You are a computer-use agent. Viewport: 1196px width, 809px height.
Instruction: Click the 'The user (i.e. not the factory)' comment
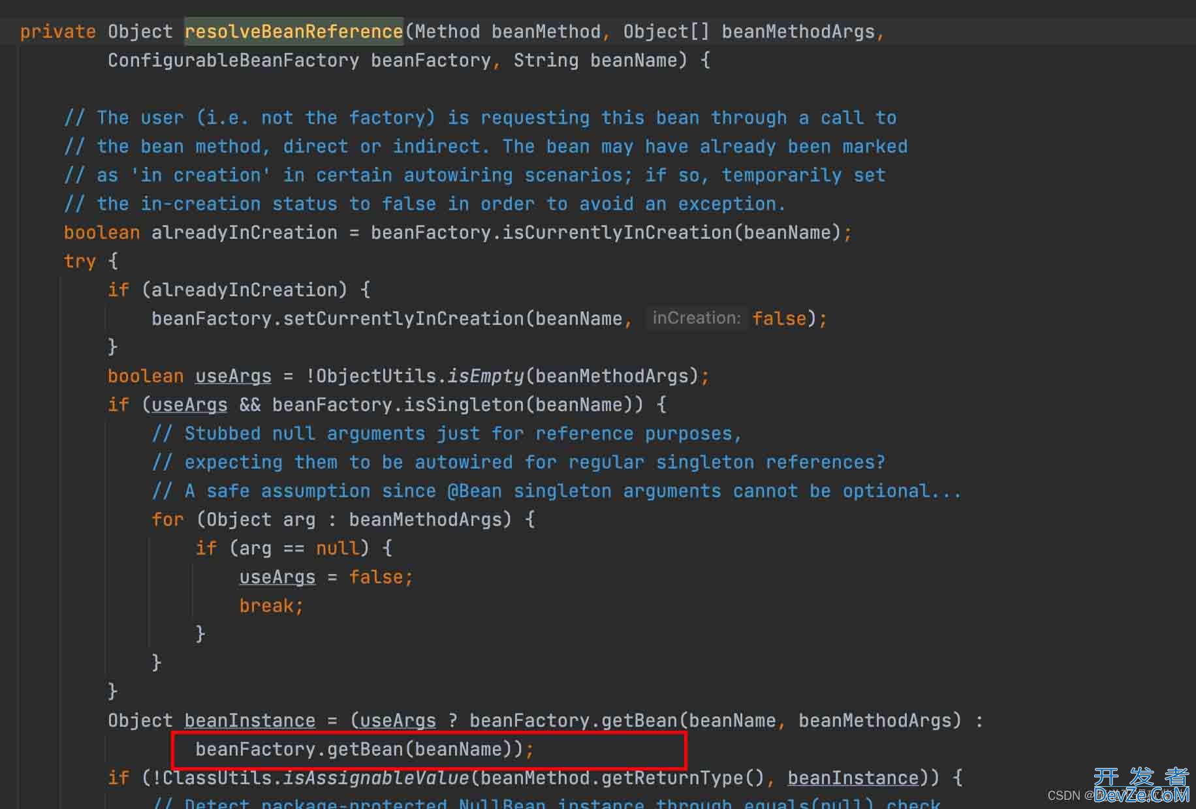(480, 117)
